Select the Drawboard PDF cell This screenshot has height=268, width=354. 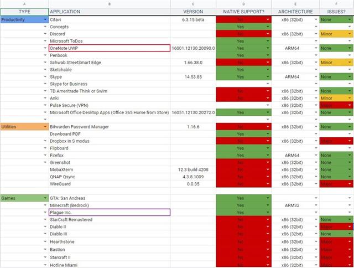click(110, 134)
